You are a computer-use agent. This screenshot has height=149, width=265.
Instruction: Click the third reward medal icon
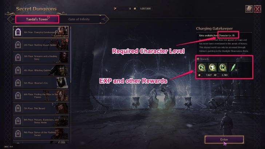coord(223,67)
